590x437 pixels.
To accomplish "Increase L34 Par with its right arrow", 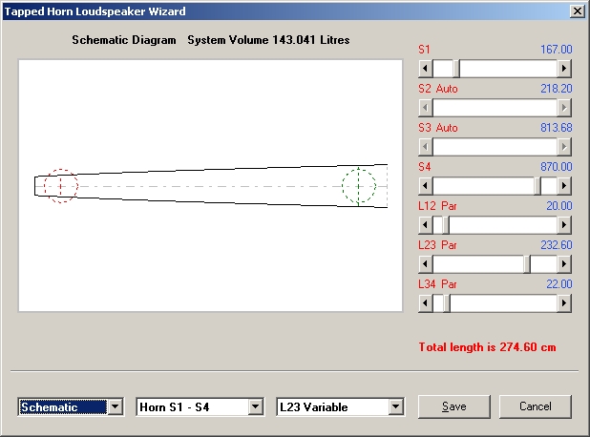I will click(x=563, y=303).
